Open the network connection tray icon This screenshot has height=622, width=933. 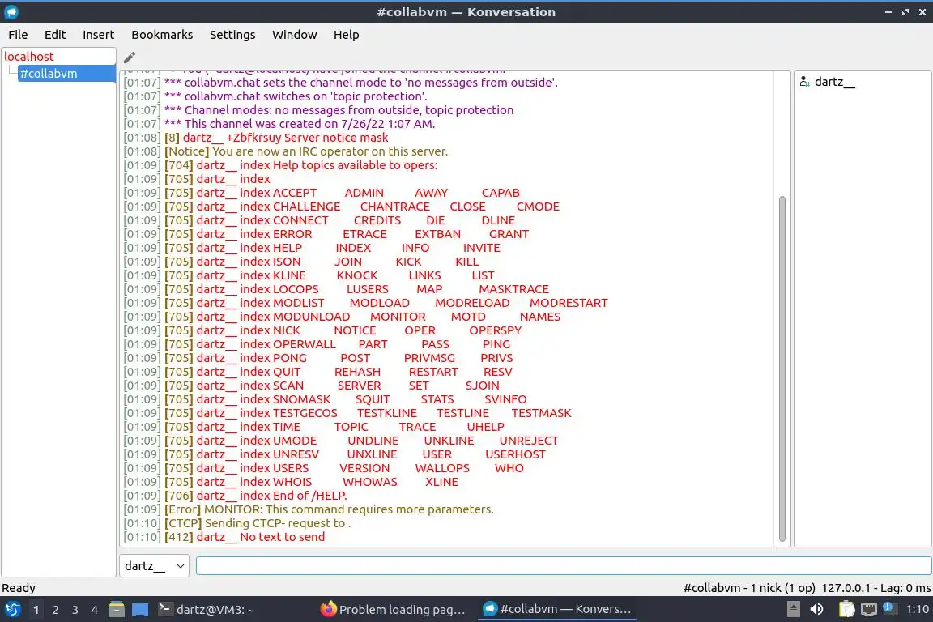pos(869,610)
